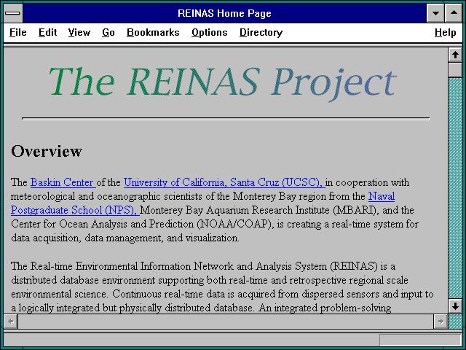Click the vertical scrollbar down arrow
Screen dimensions: 466x350
click(455, 306)
